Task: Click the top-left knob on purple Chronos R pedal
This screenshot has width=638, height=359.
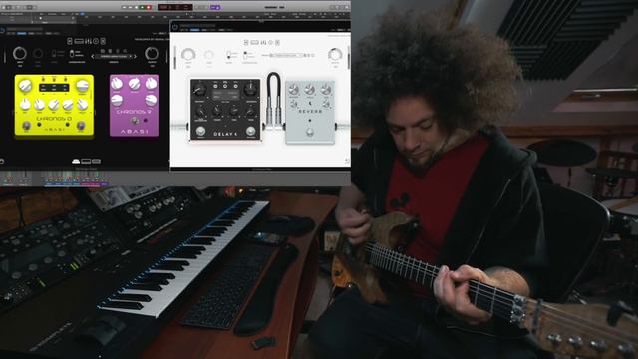Action: tap(117, 84)
